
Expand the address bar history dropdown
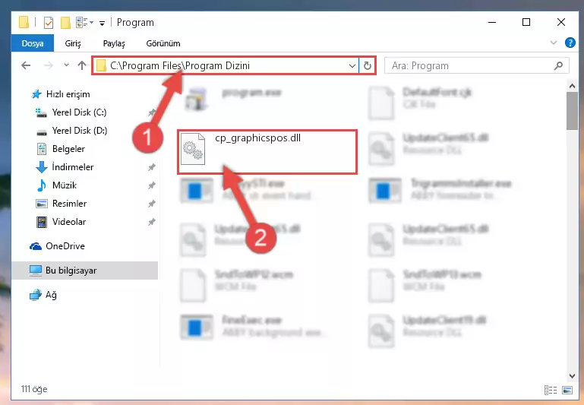coord(352,66)
